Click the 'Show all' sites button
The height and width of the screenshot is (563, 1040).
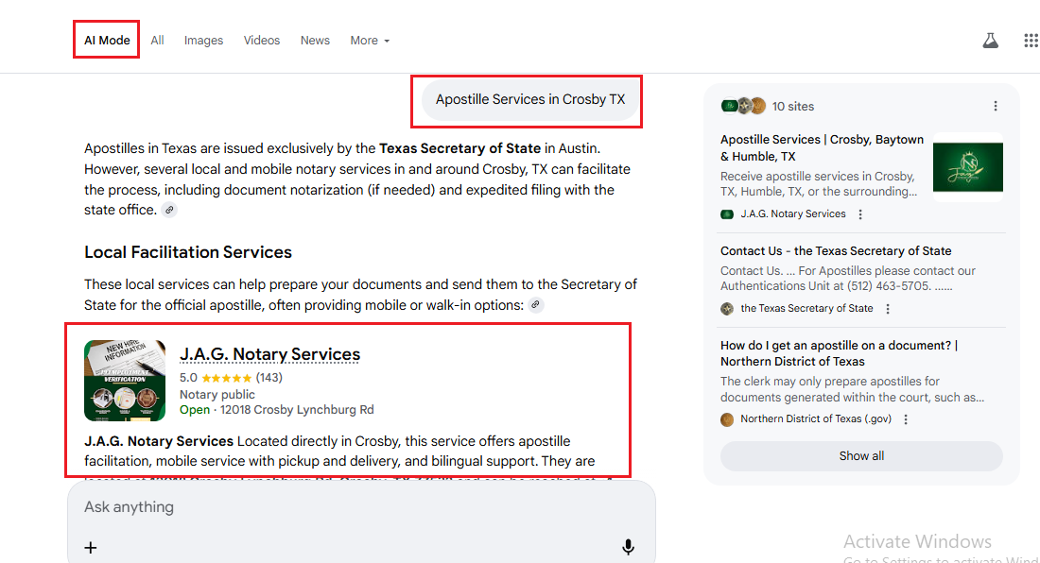pyautogui.click(x=861, y=456)
